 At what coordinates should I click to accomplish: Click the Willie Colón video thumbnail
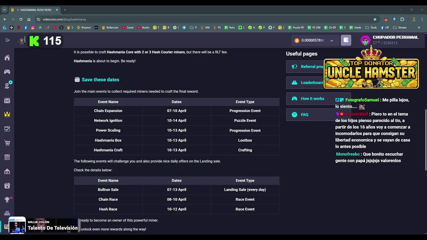17,225
